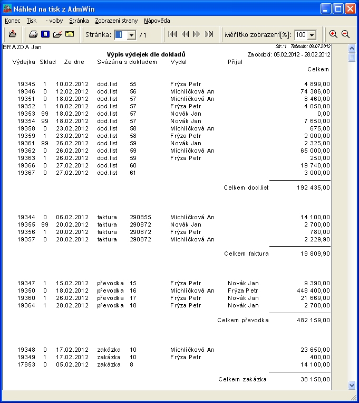Open the Zobrazení strany menu

click(x=117, y=21)
